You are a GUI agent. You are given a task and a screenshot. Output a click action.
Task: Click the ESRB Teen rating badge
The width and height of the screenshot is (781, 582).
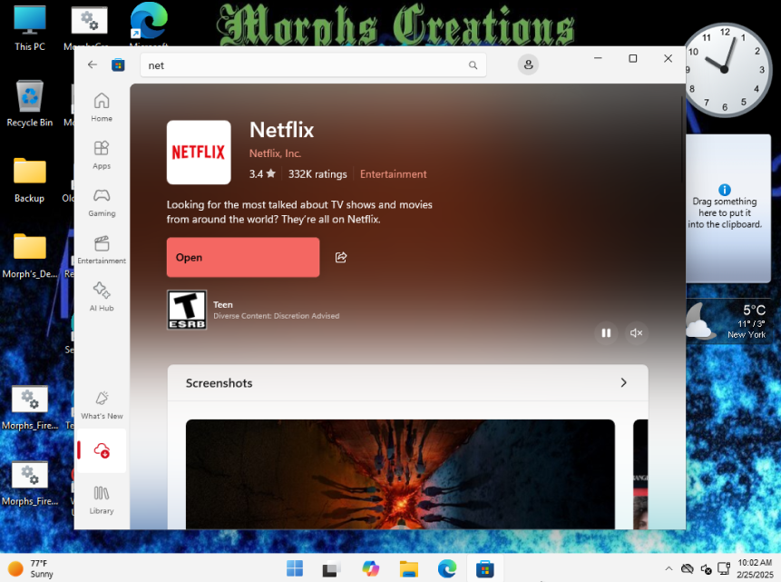pyautogui.click(x=187, y=310)
